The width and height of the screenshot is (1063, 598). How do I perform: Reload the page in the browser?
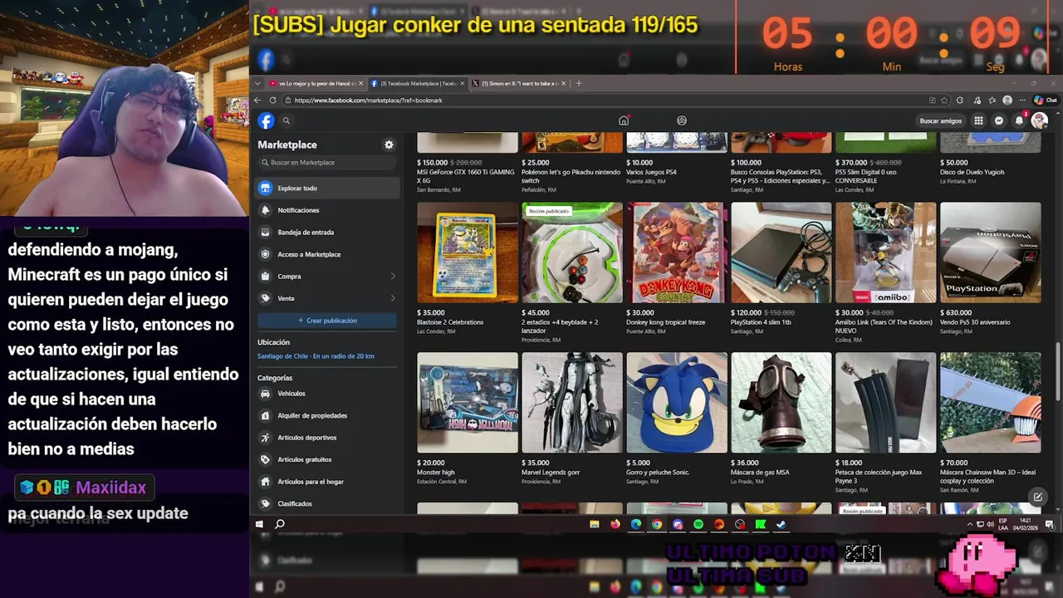(272, 100)
